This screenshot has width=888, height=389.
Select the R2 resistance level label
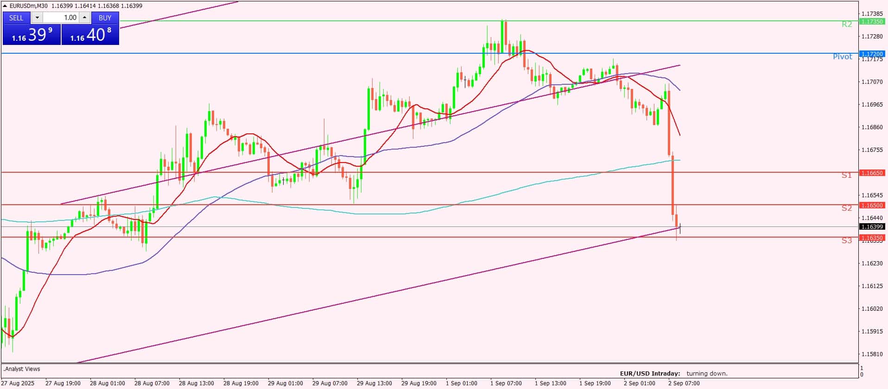coord(847,25)
